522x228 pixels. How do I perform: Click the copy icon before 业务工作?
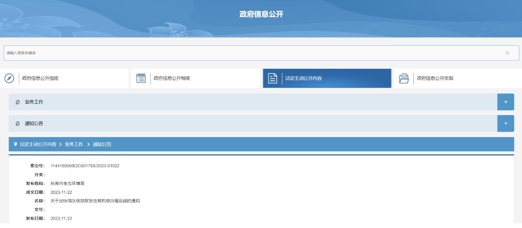coord(18,102)
